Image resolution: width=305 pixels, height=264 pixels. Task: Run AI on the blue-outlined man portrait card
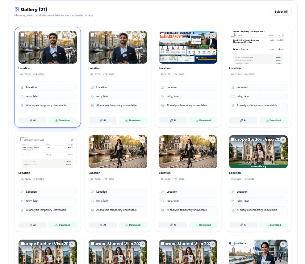tap(32, 120)
